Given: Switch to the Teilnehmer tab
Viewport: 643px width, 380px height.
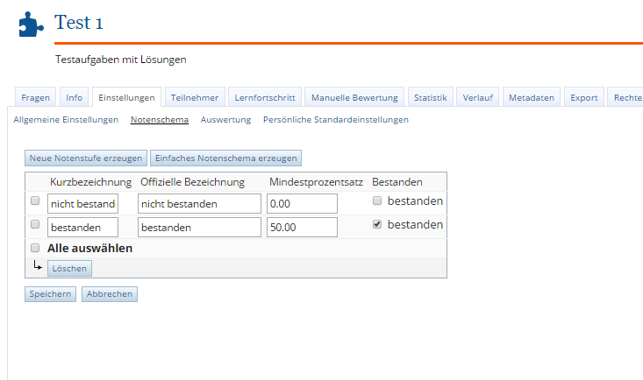Looking at the screenshot, I should click(x=195, y=98).
